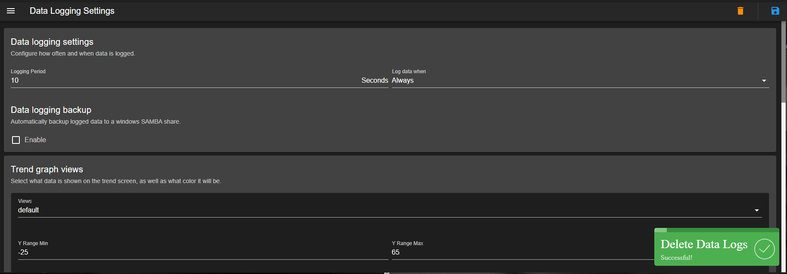Screen dimensions: 787x274
Task: Tick the Enable backup checkbox
Action: 16,140
